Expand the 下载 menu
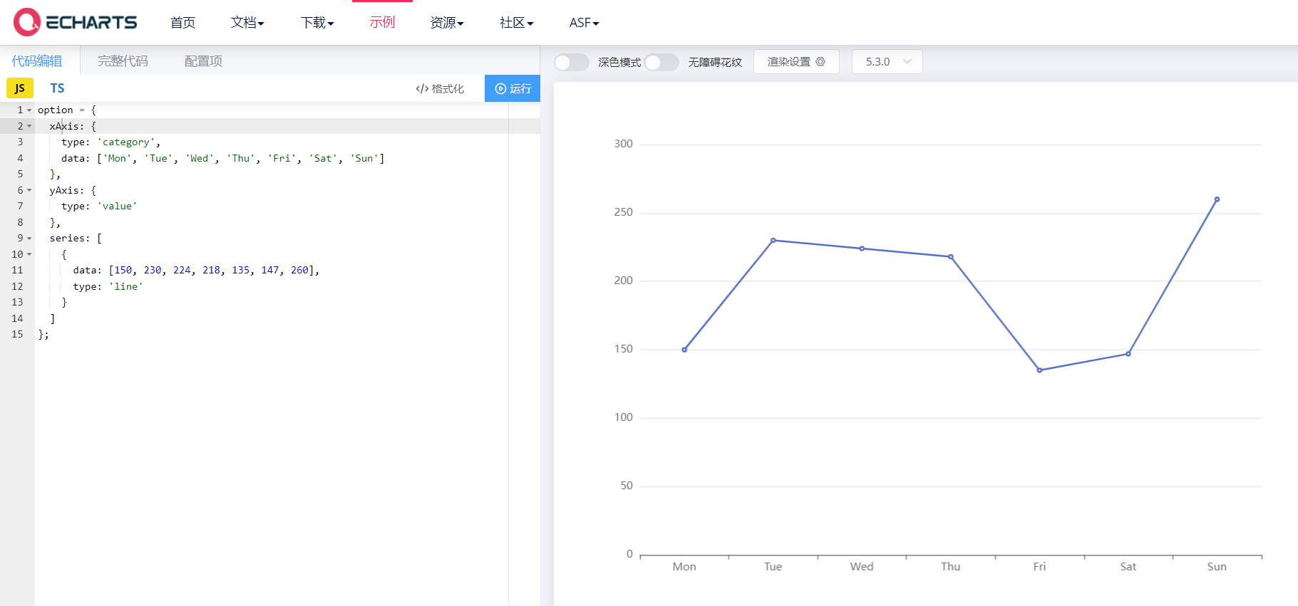The width and height of the screenshot is (1298, 606). pyautogui.click(x=317, y=23)
